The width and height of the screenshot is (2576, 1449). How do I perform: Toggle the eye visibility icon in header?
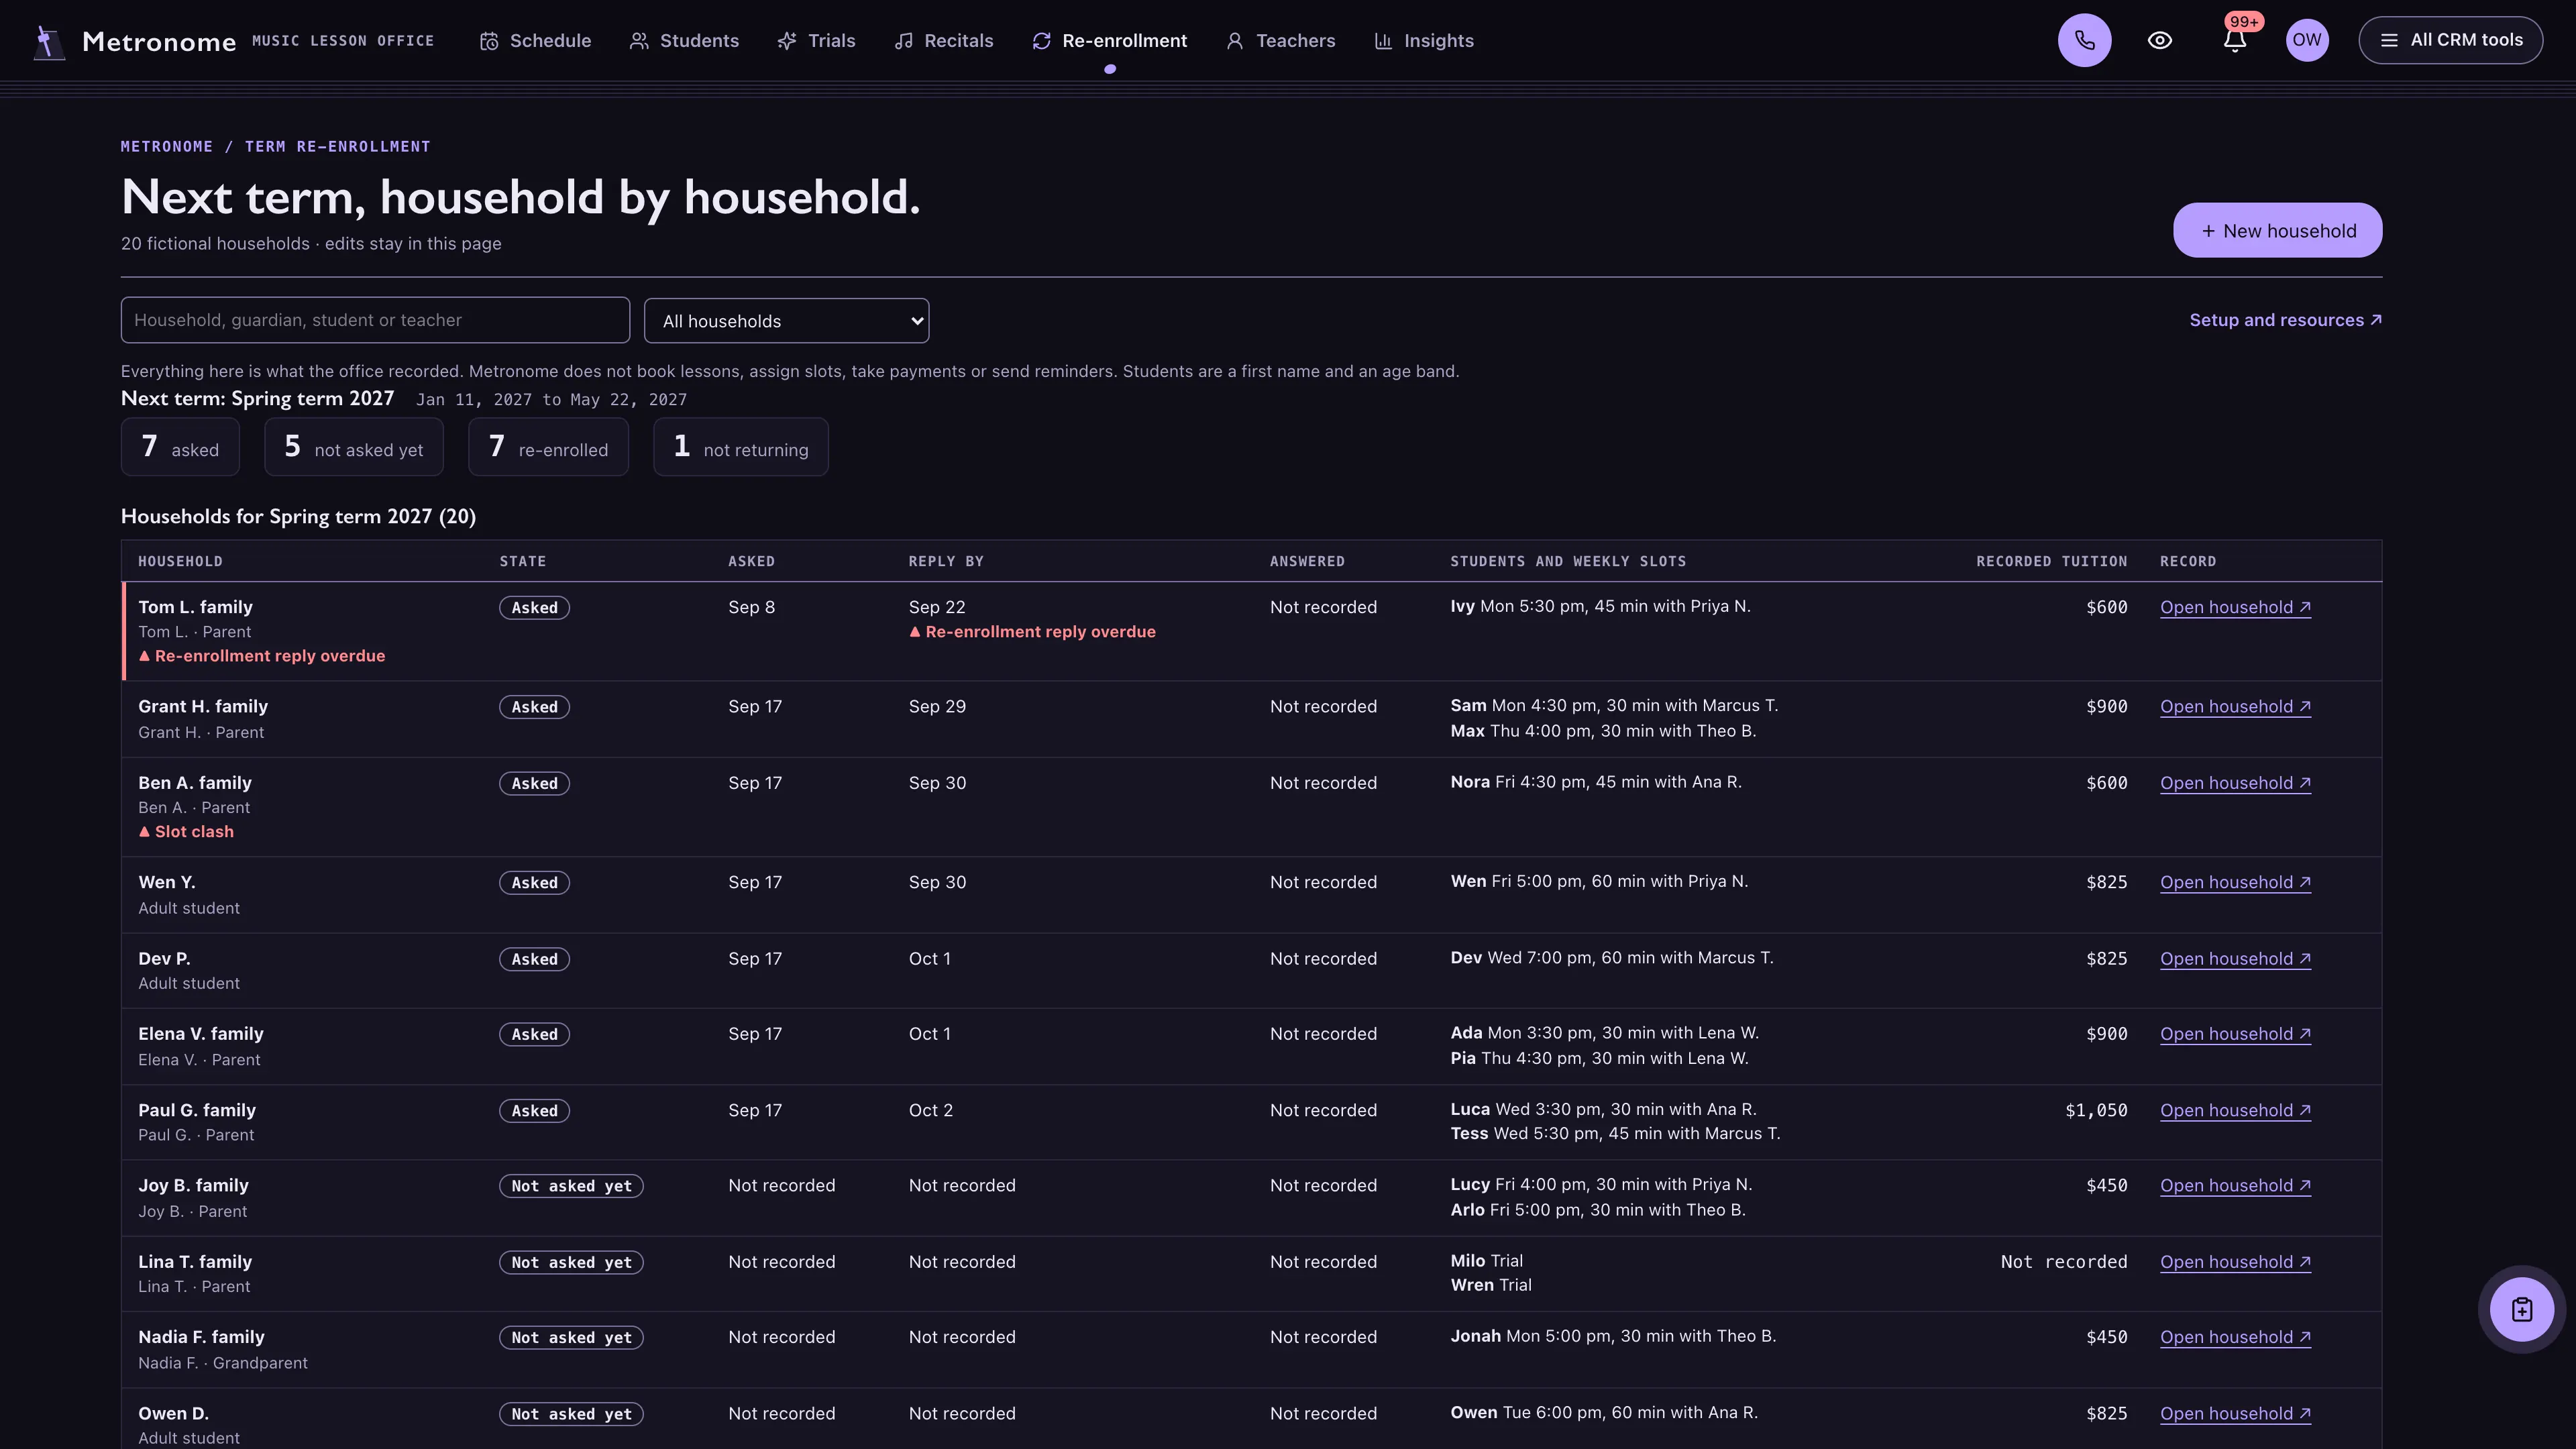click(x=2159, y=40)
